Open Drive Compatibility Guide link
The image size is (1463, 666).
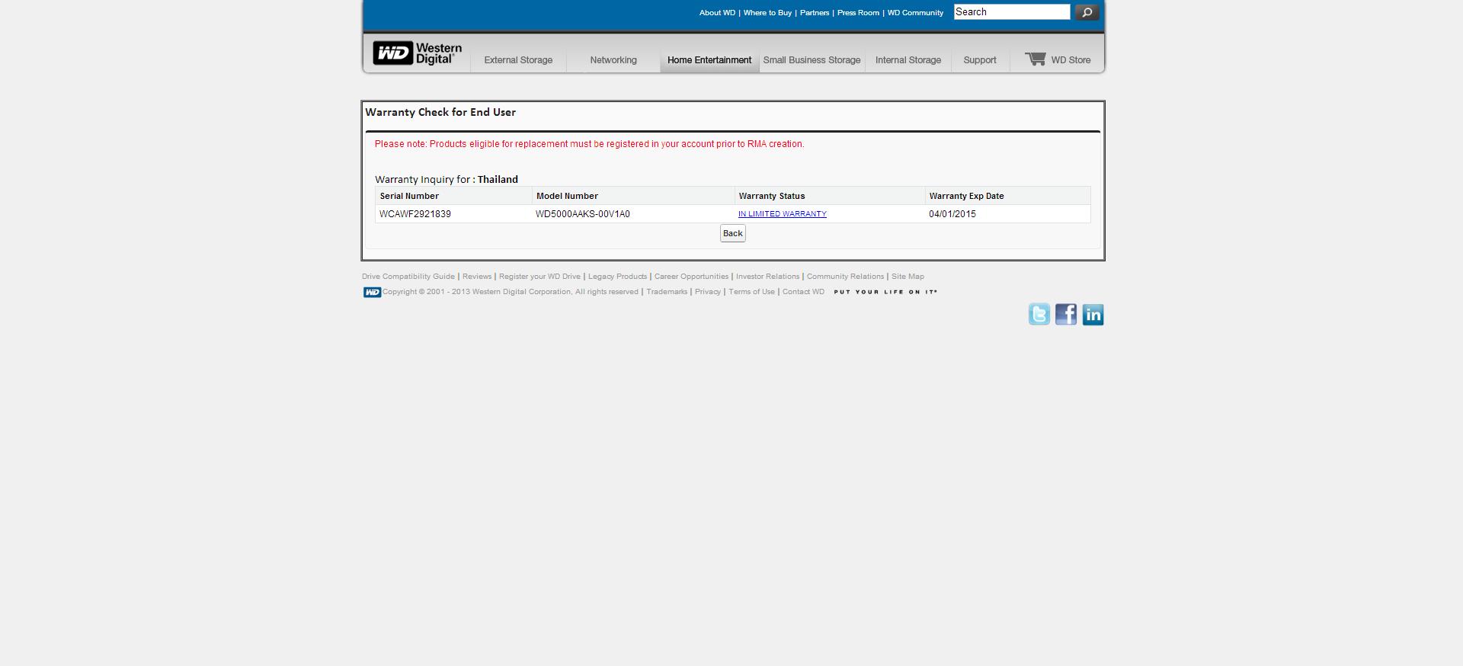click(x=408, y=277)
